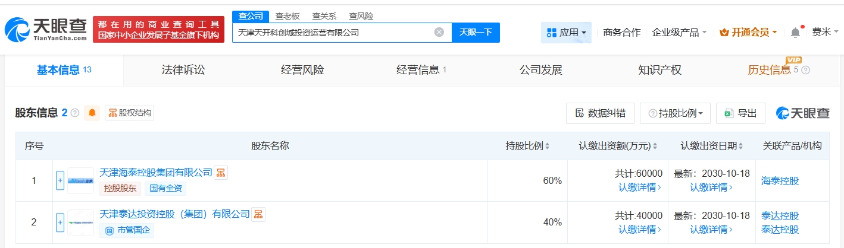Screen dimensions: 844x248
Task: Sort by 认缴出资额 column header
Action: 618,146
